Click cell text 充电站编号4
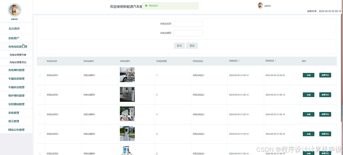 (89, 134)
